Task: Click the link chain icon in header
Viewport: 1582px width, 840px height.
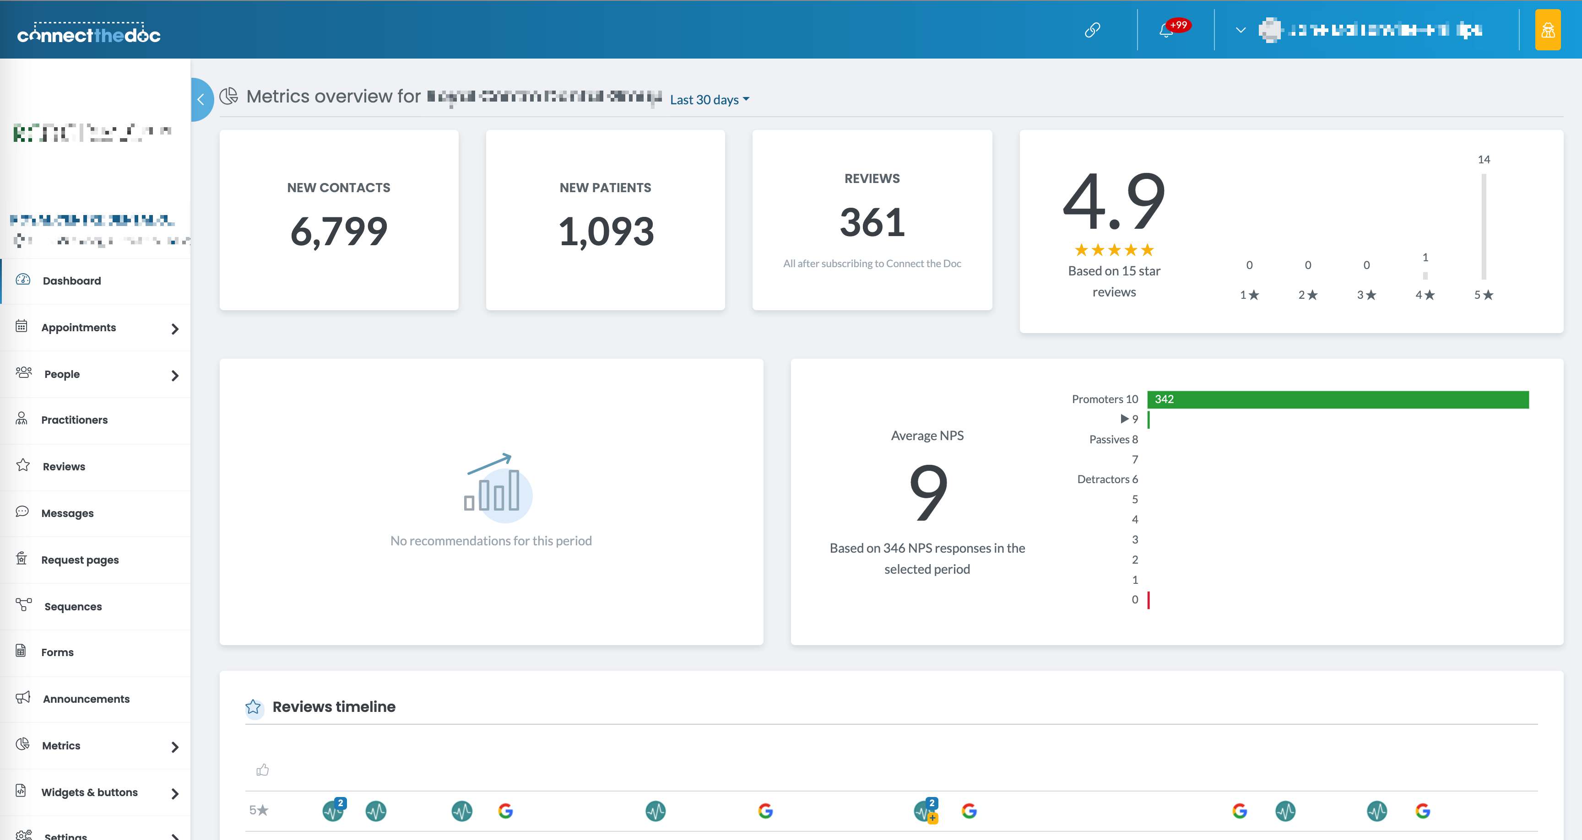Action: [1092, 29]
